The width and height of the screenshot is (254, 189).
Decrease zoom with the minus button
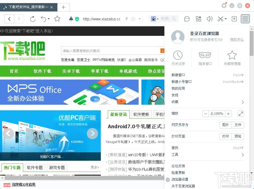point(206,114)
